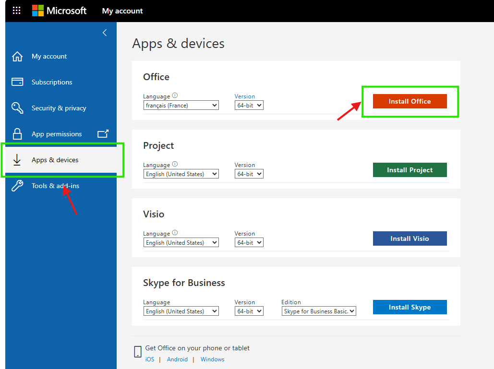Click the info icon next to Visio Language
This screenshot has height=369, width=494.
click(x=175, y=233)
